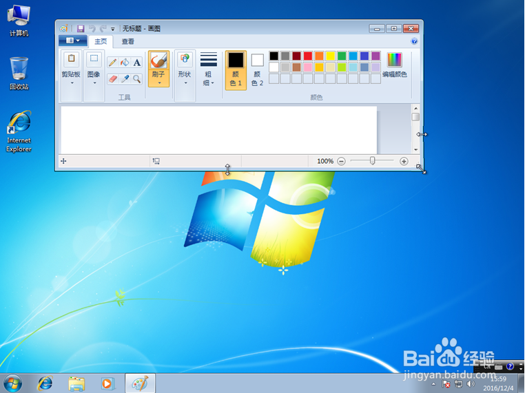This screenshot has width=525, height=393.
Task: Open Windows Media Player on taskbar
Action: [107, 383]
